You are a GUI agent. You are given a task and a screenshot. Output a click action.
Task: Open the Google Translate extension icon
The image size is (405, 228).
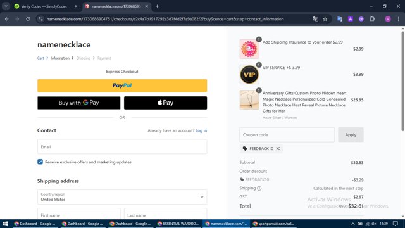340,19
